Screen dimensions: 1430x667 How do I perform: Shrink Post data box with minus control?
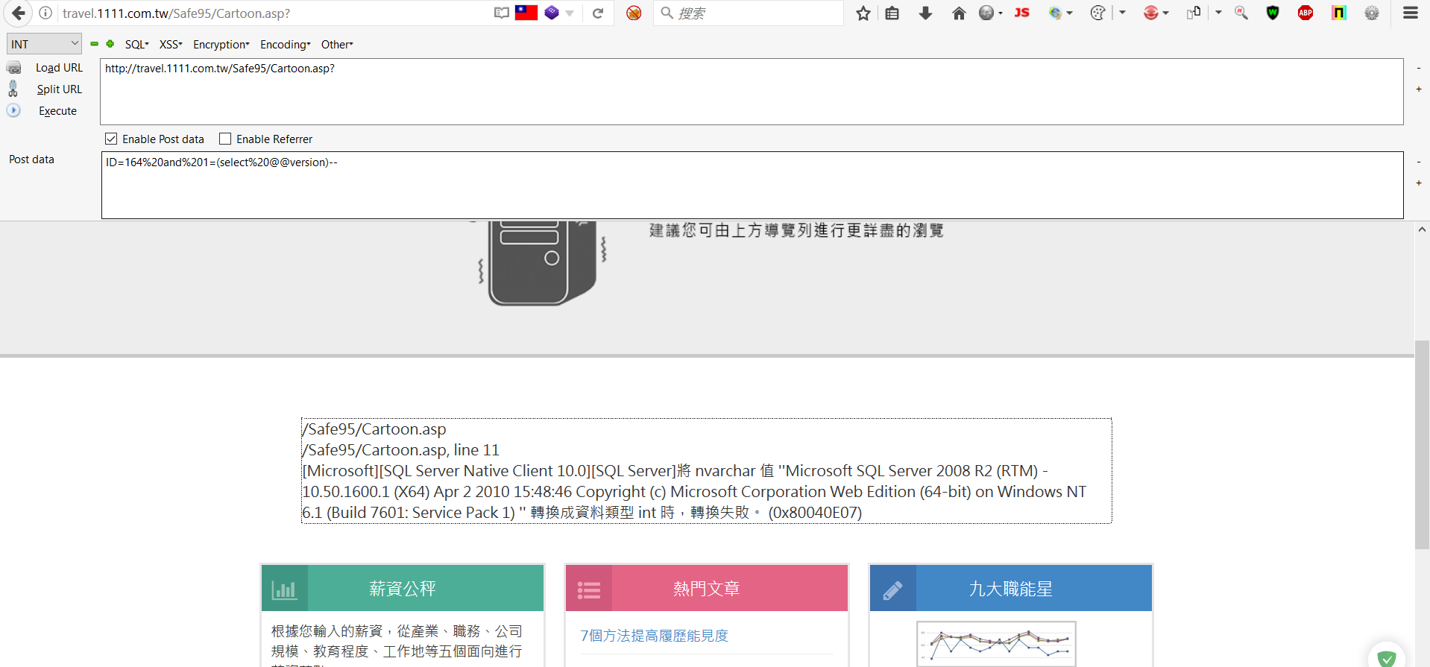pyautogui.click(x=1418, y=162)
